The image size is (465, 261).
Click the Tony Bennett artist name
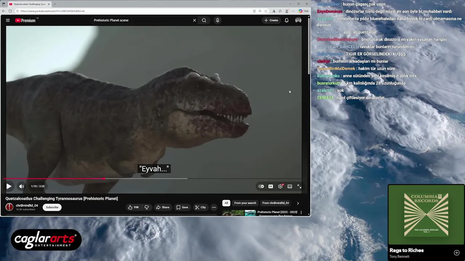click(x=399, y=257)
